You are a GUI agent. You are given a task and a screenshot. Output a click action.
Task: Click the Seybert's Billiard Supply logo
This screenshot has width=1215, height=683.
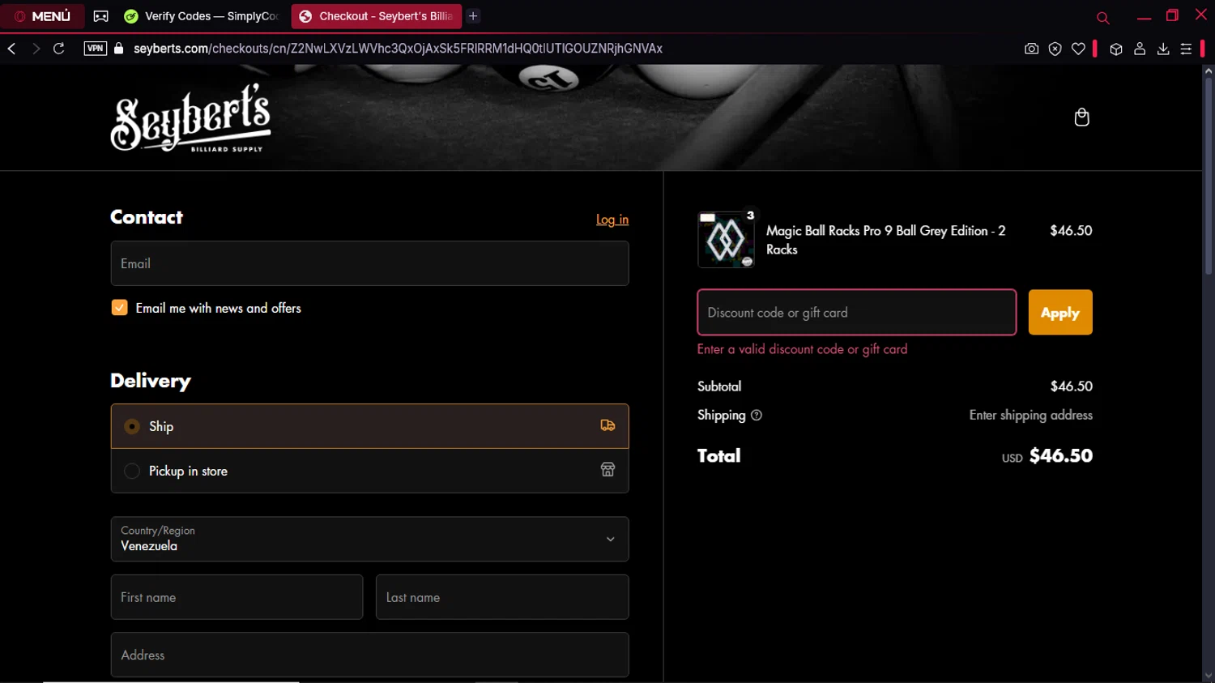(191, 117)
